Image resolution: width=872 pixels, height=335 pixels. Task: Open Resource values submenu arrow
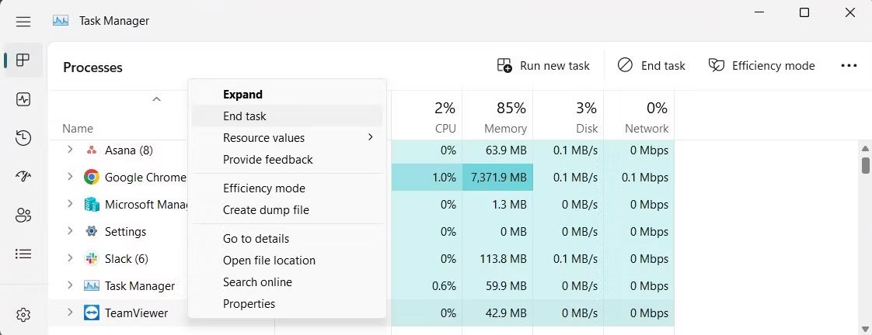[371, 137]
